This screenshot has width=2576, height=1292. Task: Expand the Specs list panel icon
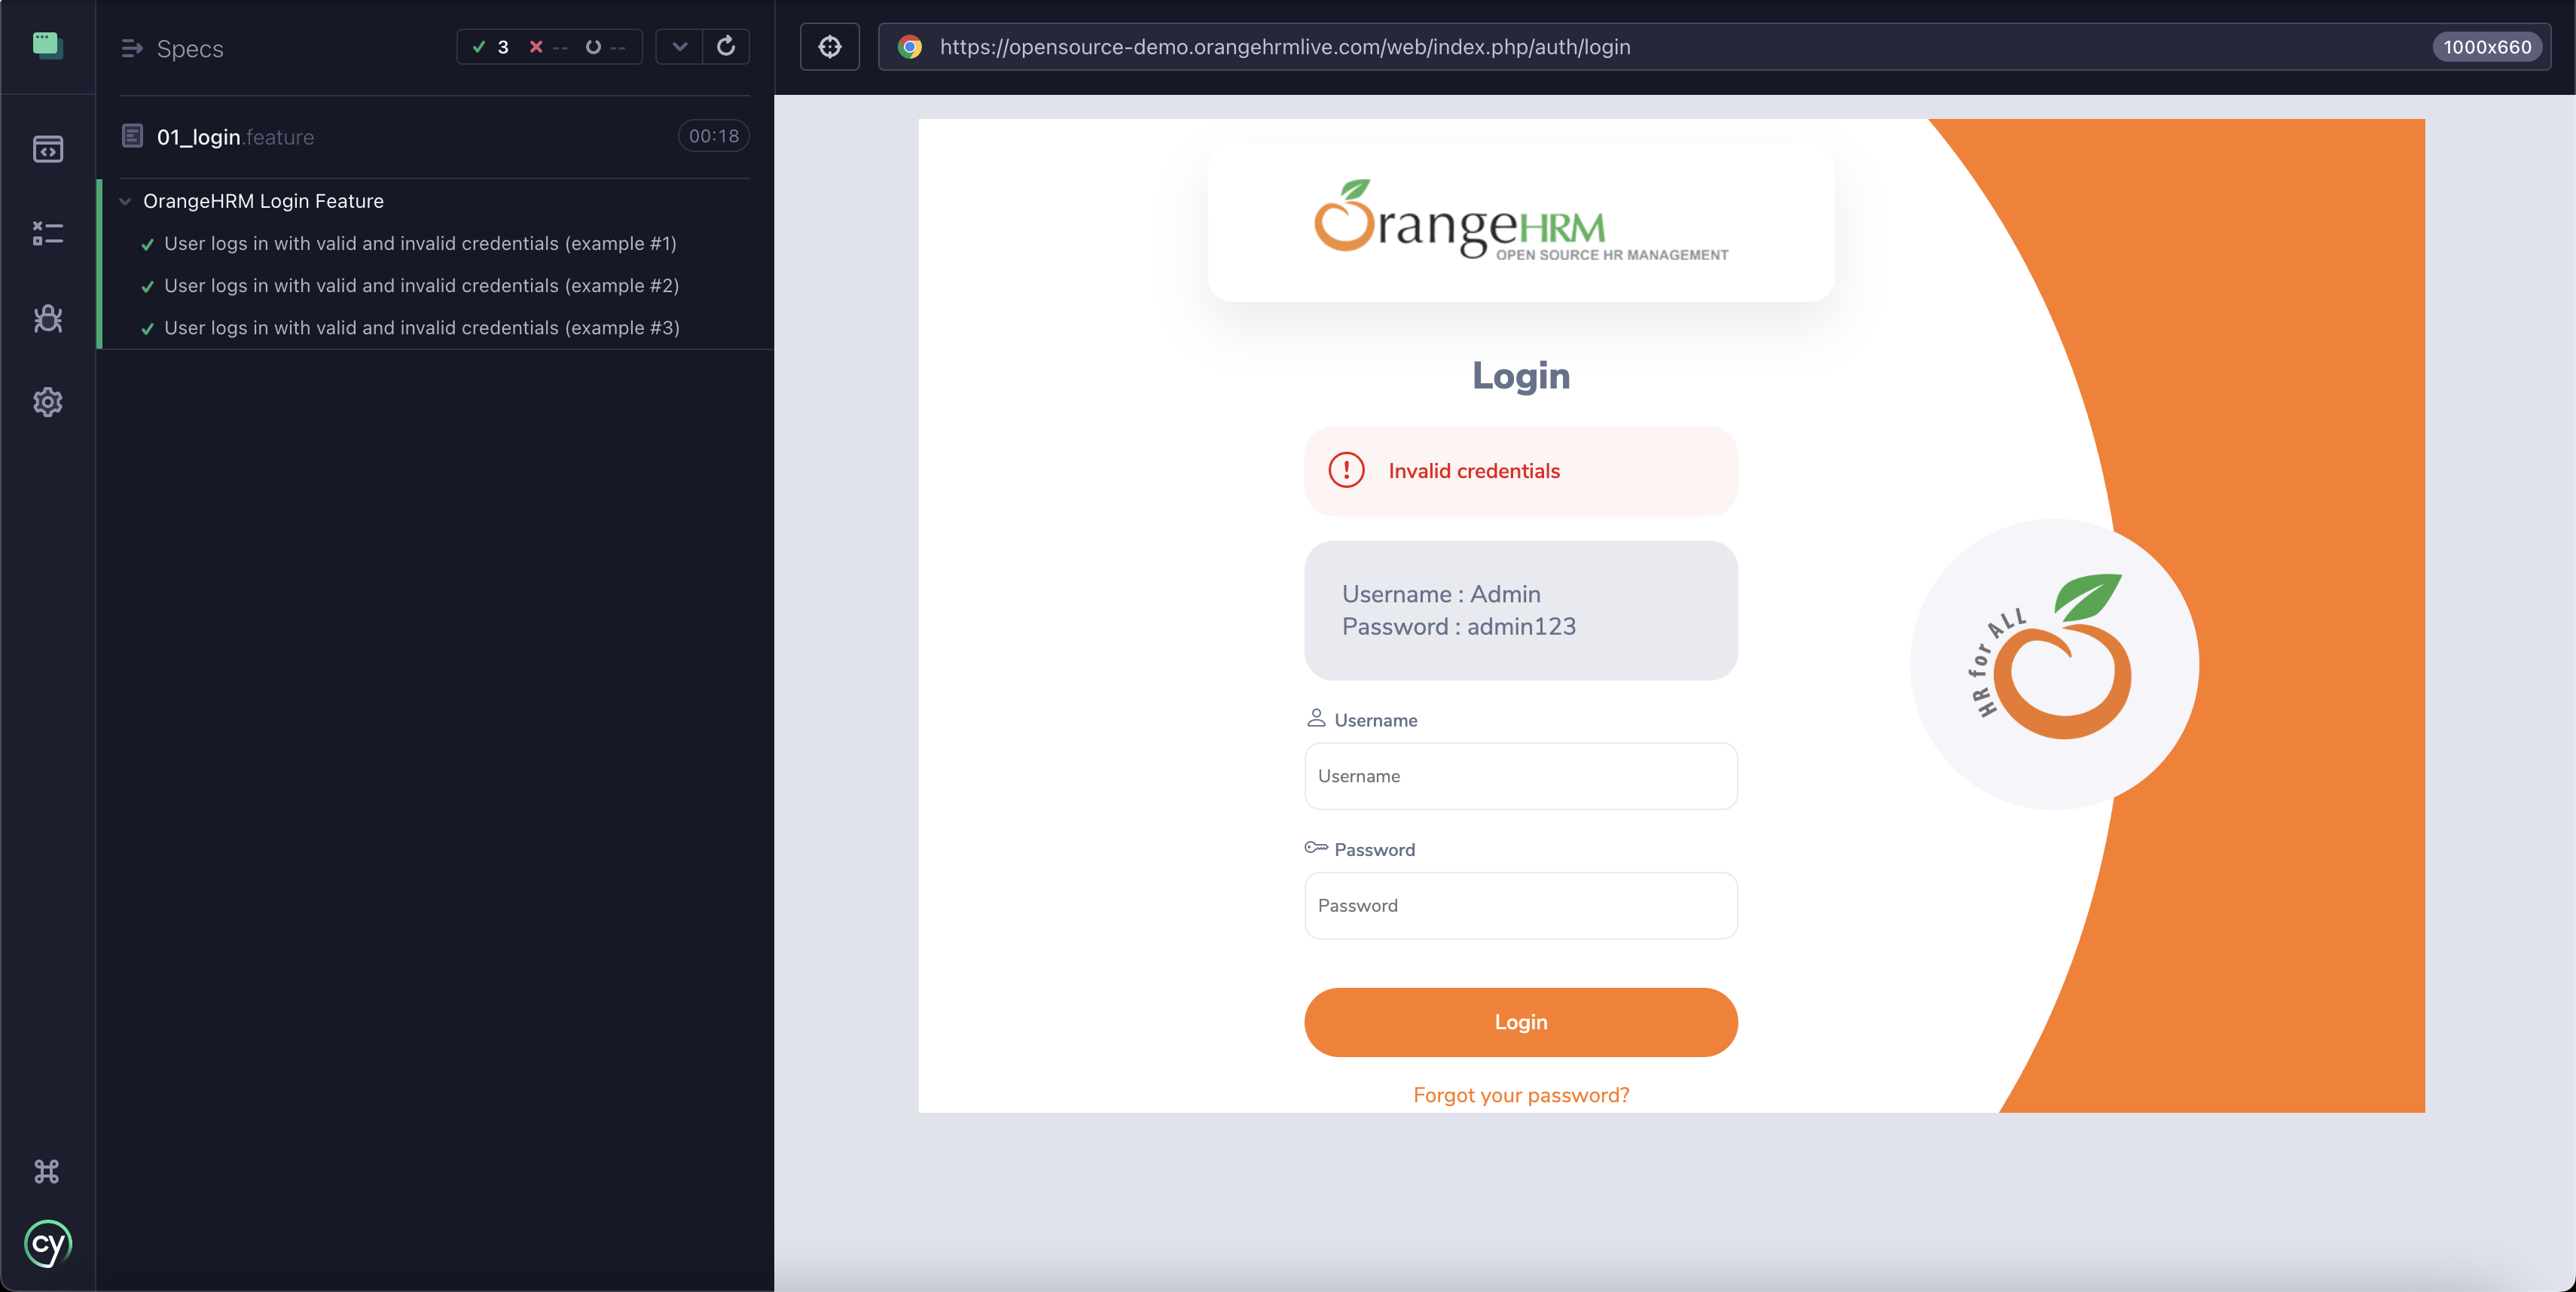tap(131, 48)
